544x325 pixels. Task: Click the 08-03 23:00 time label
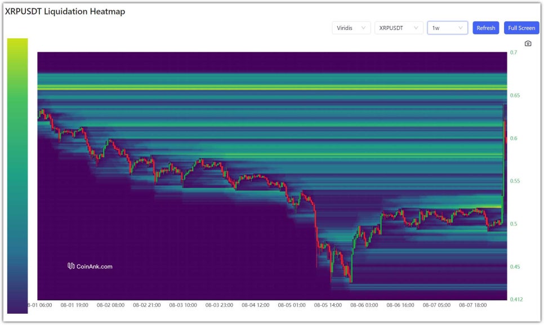[x=219, y=305]
